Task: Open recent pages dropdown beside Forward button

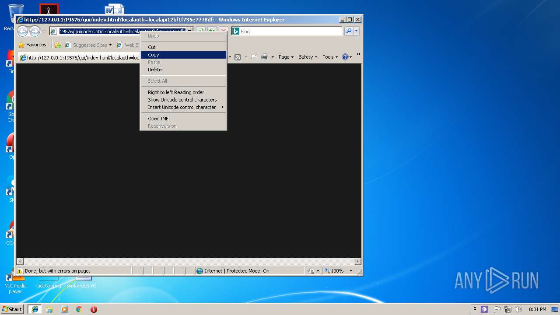Action: pyautogui.click(x=44, y=31)
